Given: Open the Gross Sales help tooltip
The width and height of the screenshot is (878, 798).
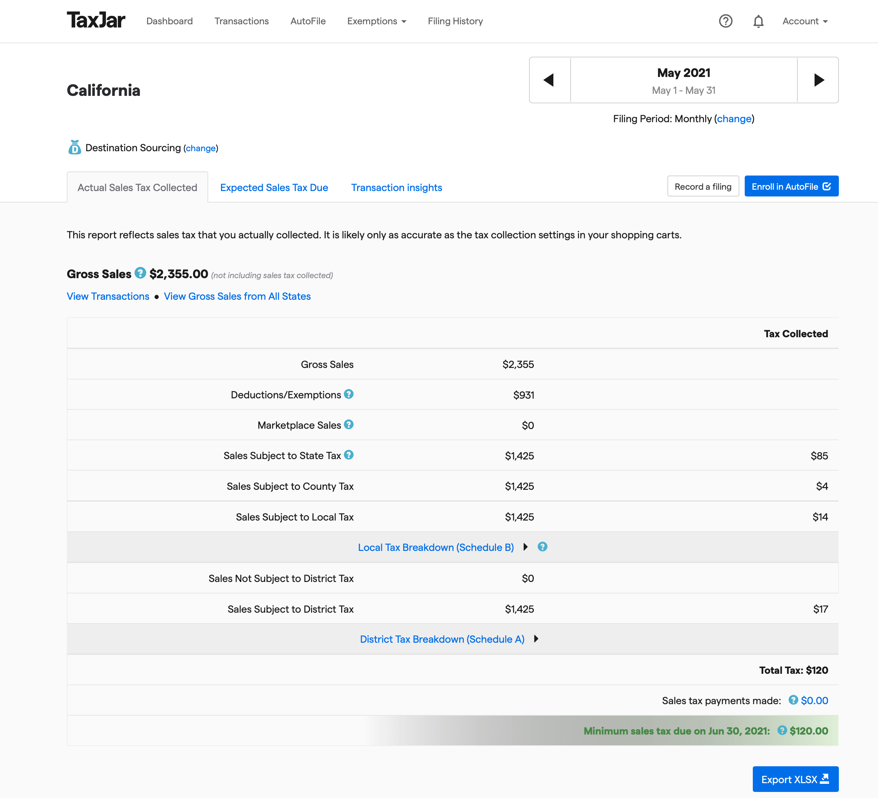Looking at the screenshot, I should click(140, 273).
